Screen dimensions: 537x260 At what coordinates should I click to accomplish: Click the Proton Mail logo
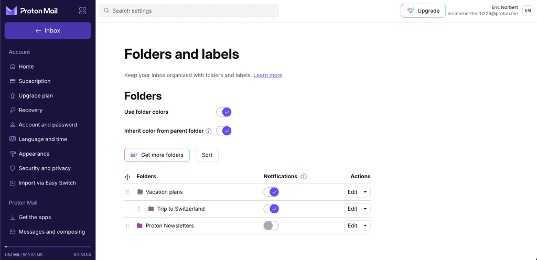pos(31,10)
